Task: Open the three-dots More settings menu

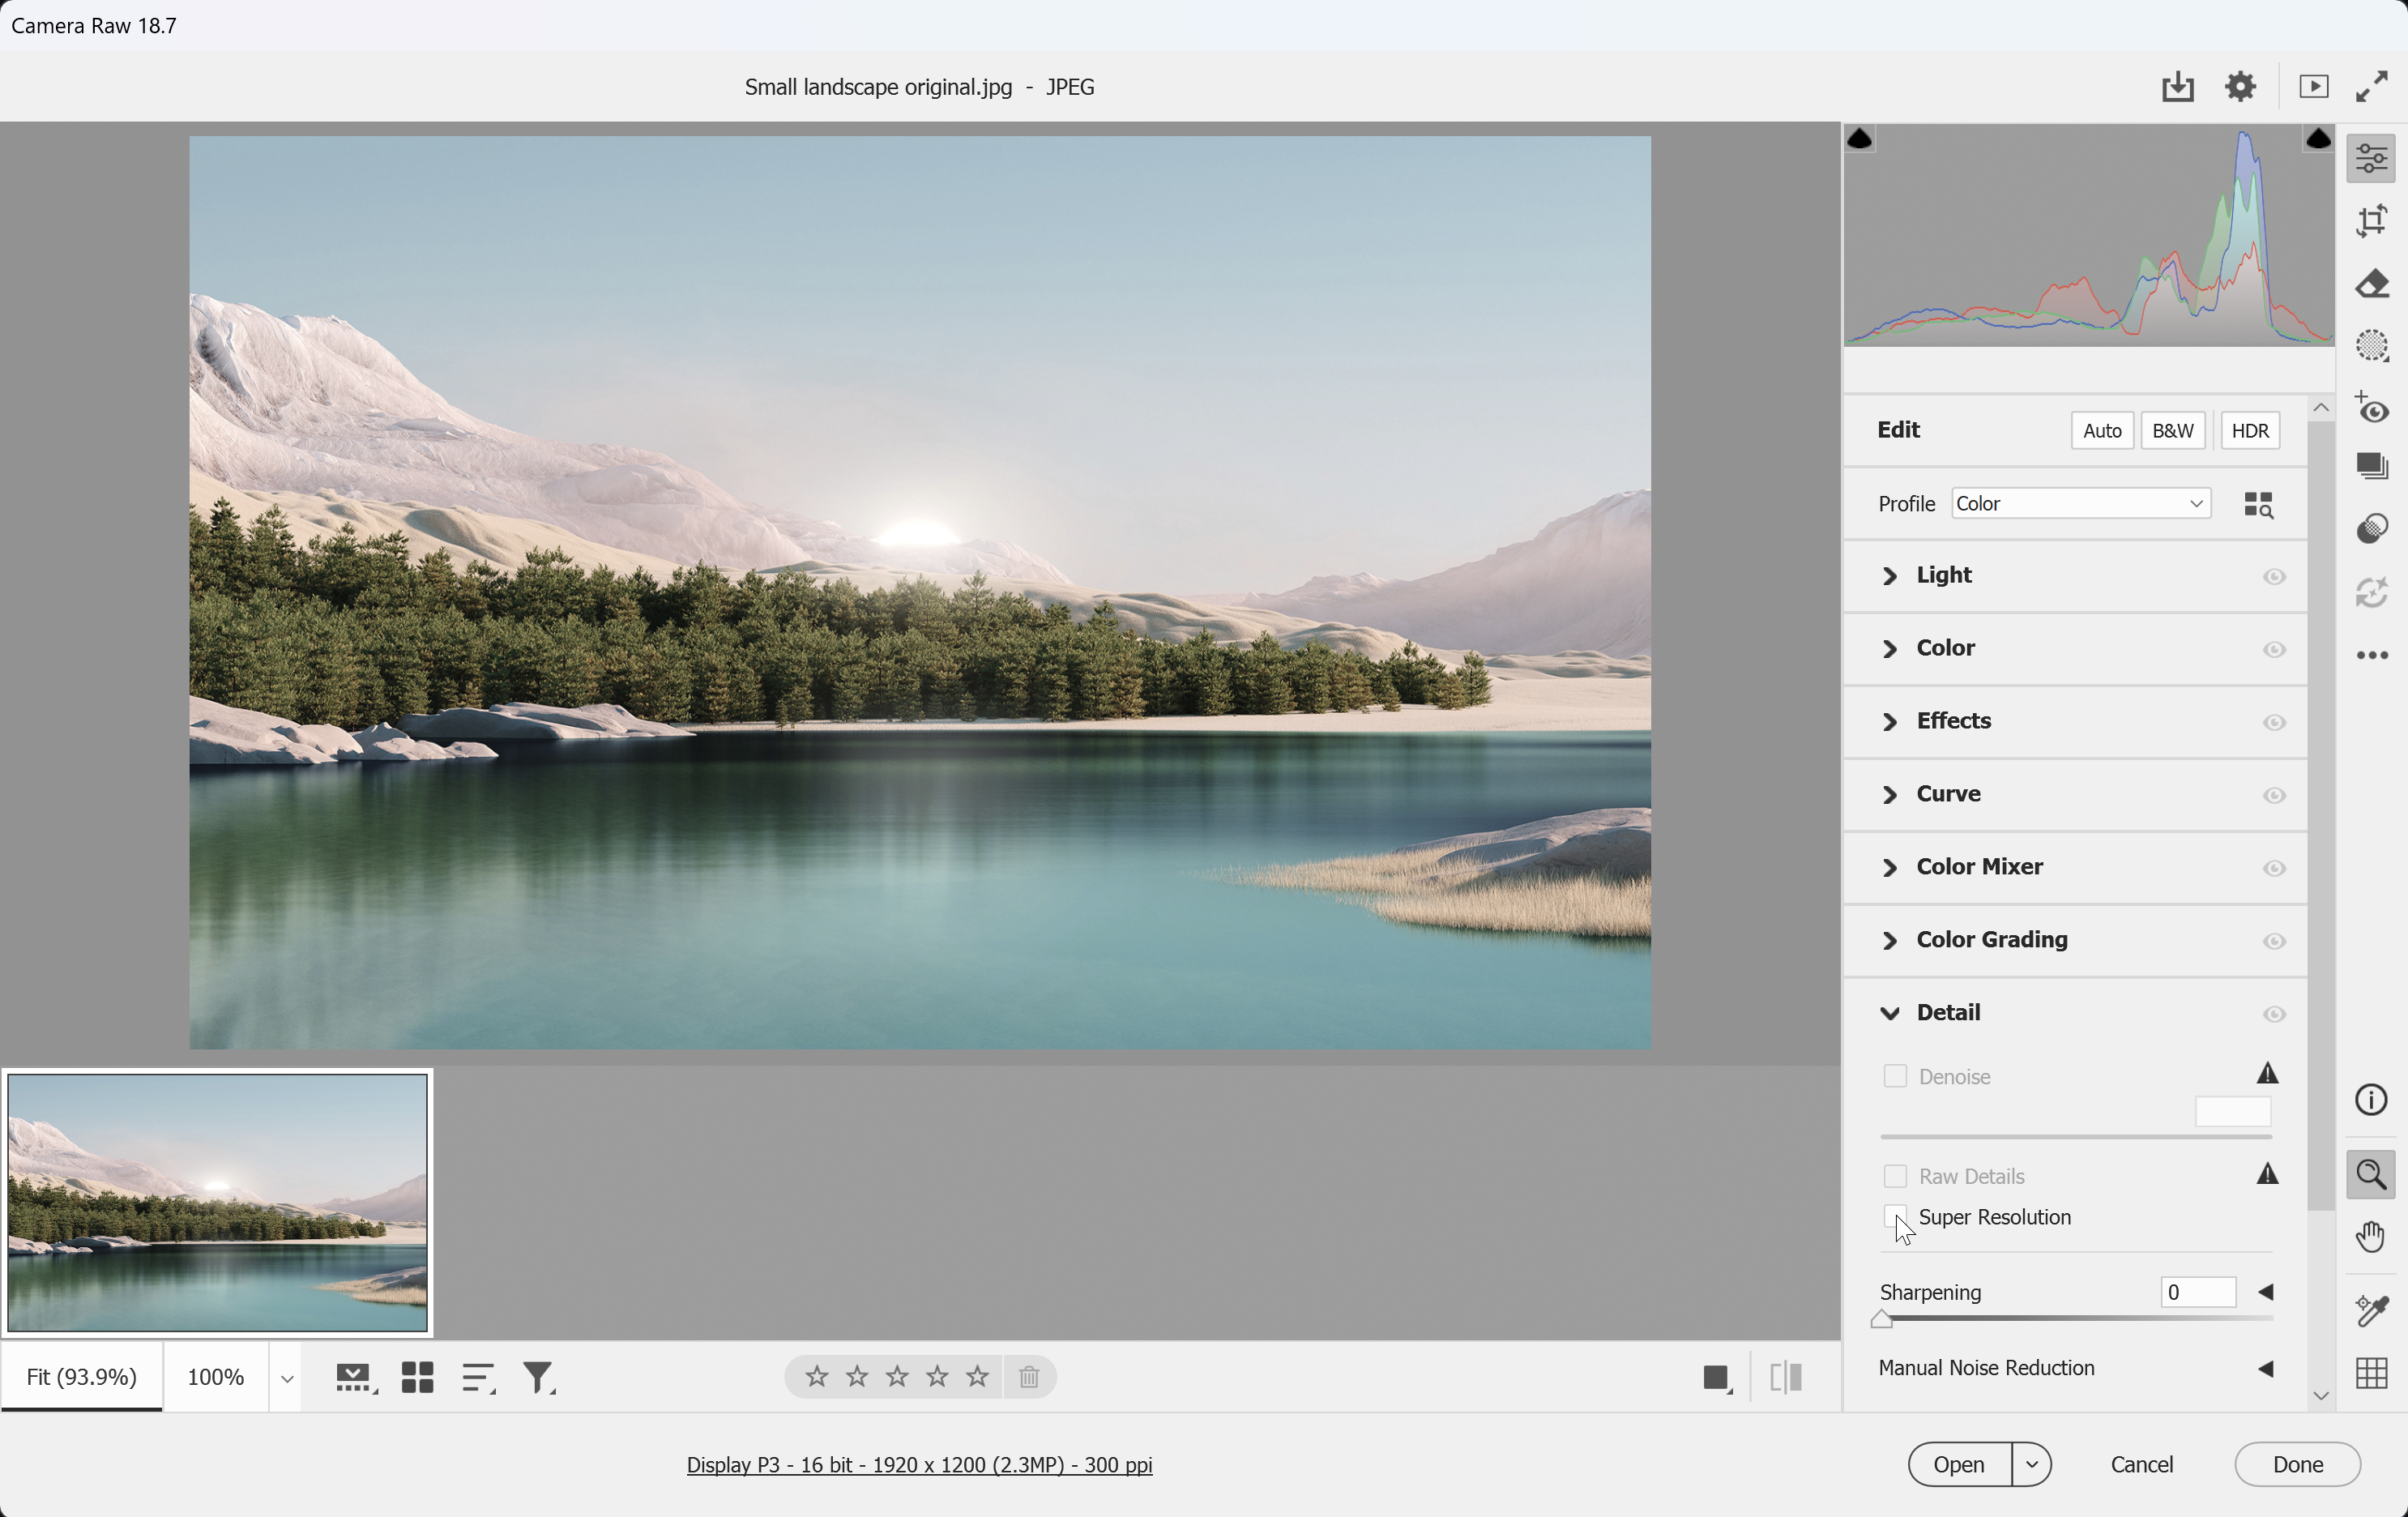Action: [2372, 656]
